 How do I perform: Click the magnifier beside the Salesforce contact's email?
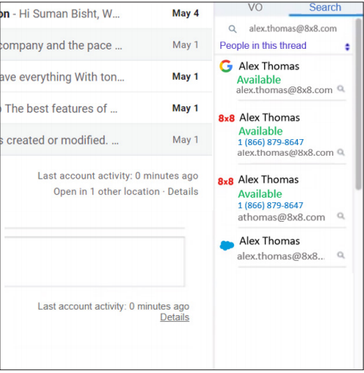pyautogui.click(x=341, y=255)
